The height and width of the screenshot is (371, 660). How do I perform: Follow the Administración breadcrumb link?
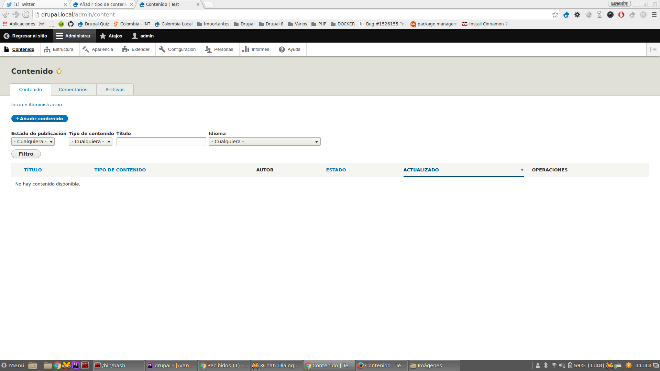click(45, 105)
